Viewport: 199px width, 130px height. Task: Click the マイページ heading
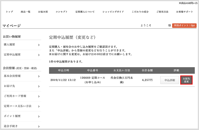[x=11, y=26]
